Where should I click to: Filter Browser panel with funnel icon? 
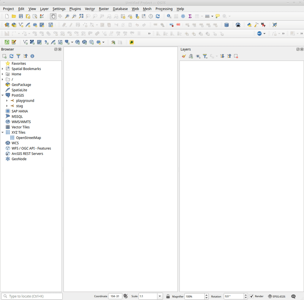(x=18, y=56)
